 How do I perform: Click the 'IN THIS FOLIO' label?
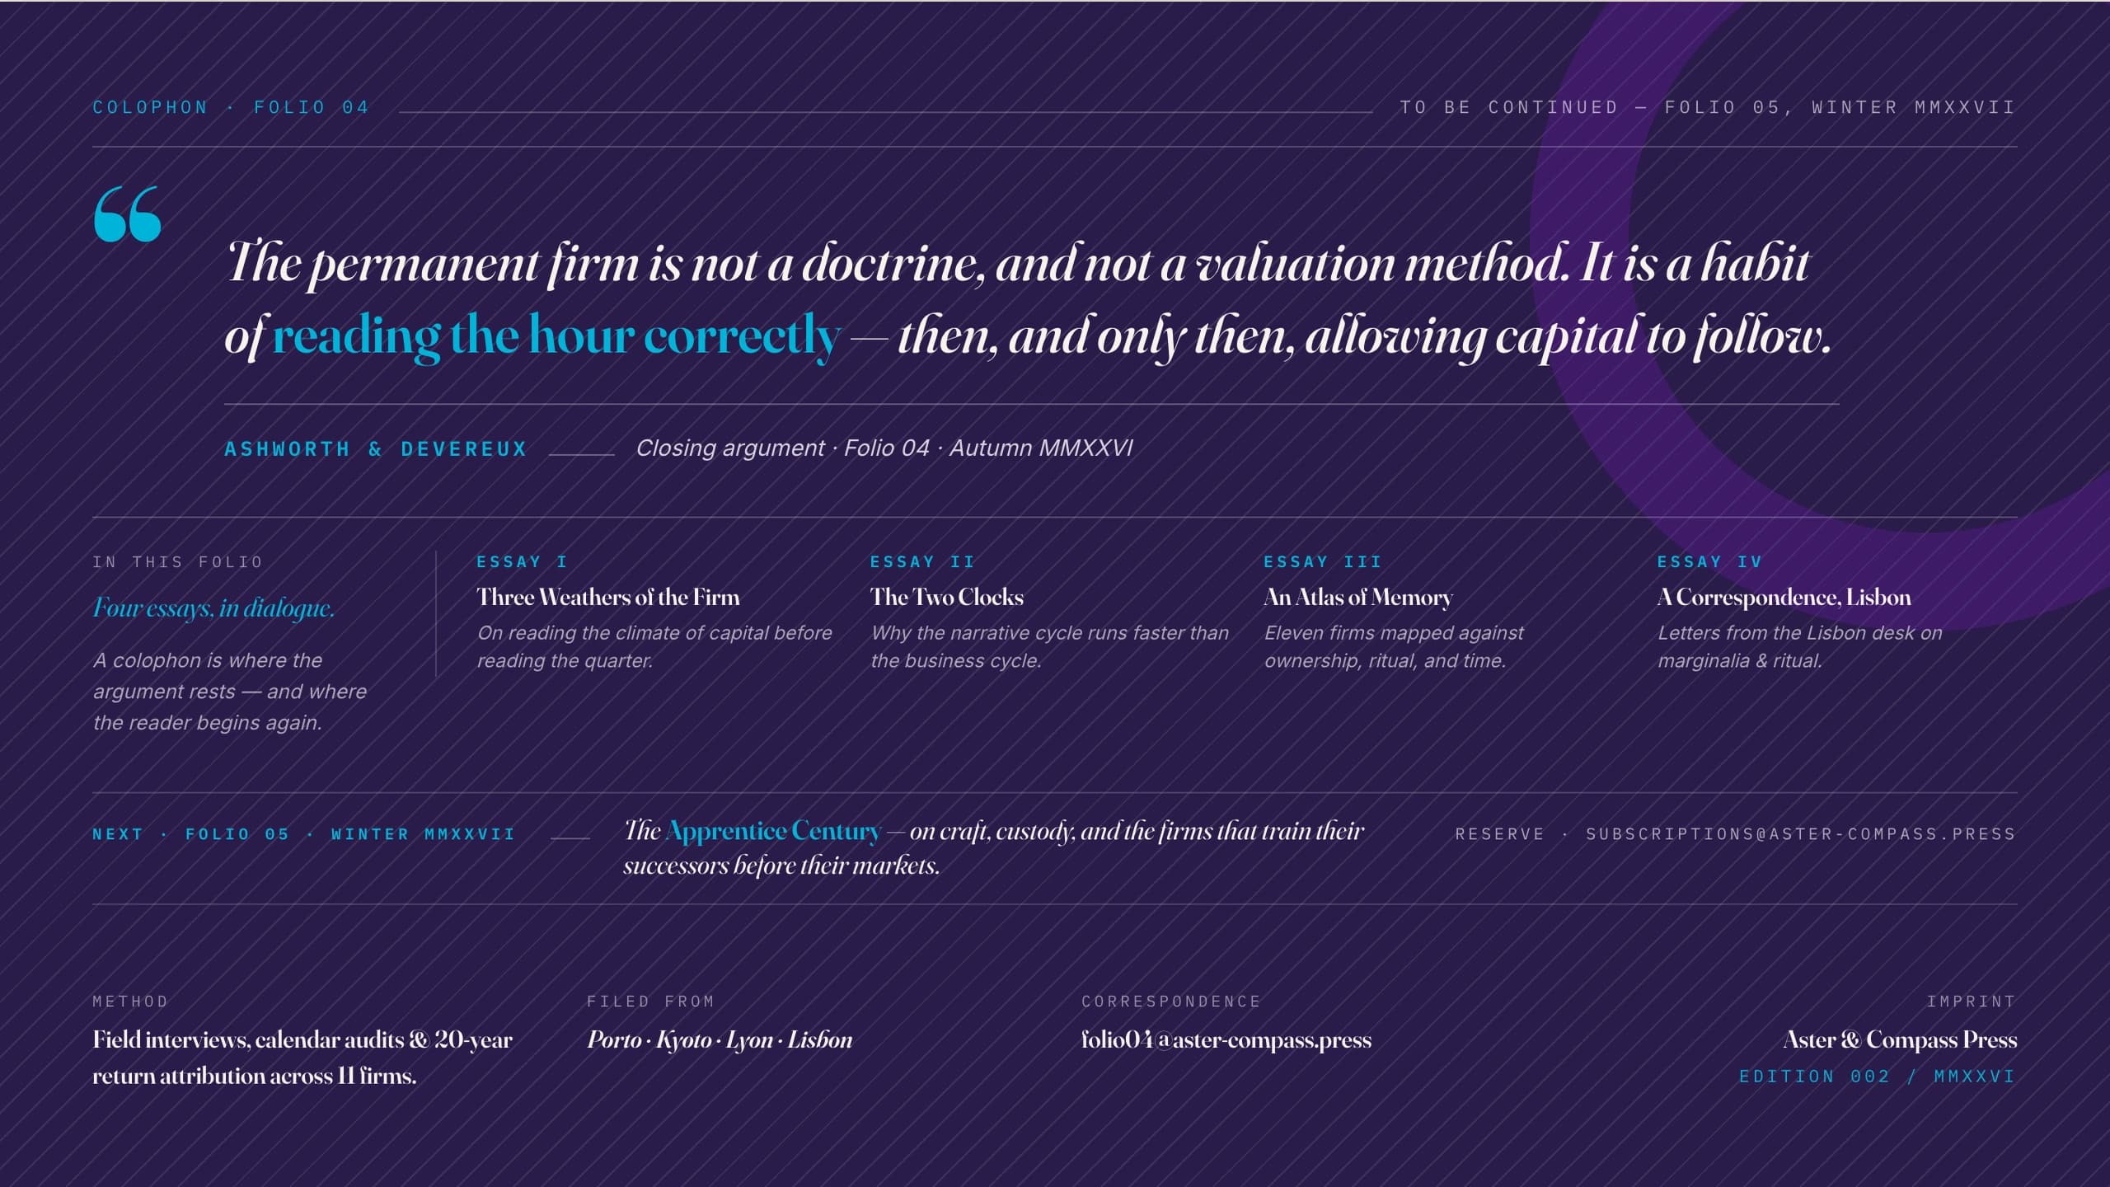coord(177,561)
